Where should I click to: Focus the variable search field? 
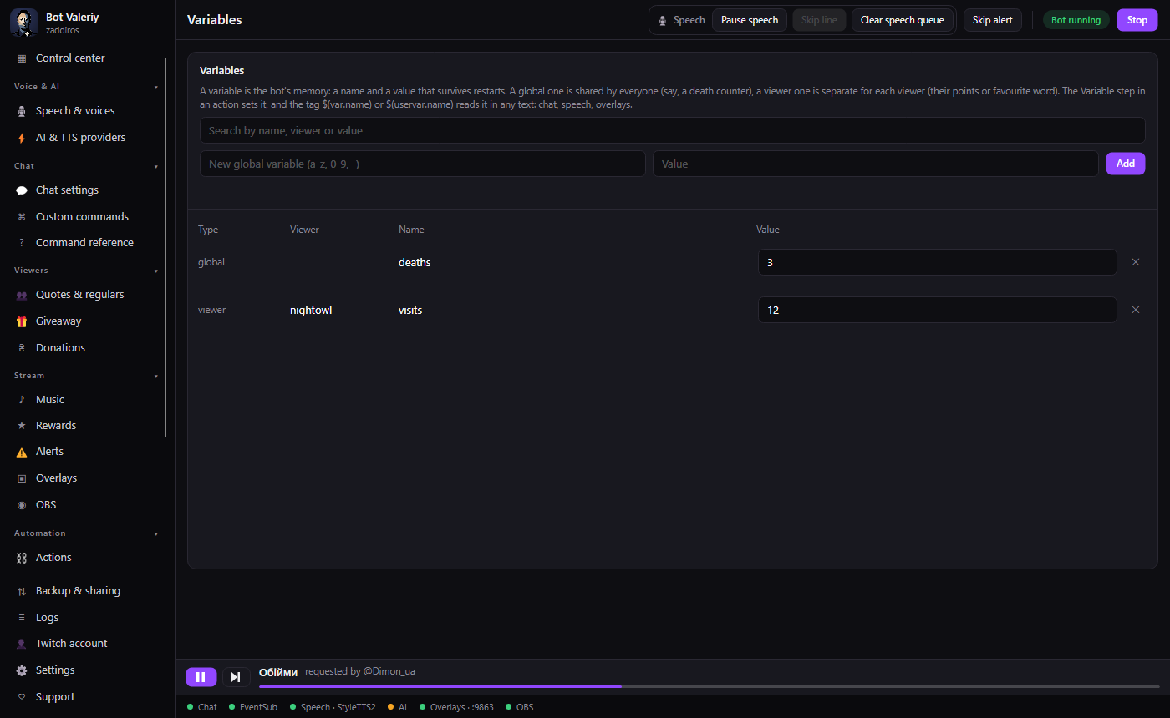[x=673, y=130]
